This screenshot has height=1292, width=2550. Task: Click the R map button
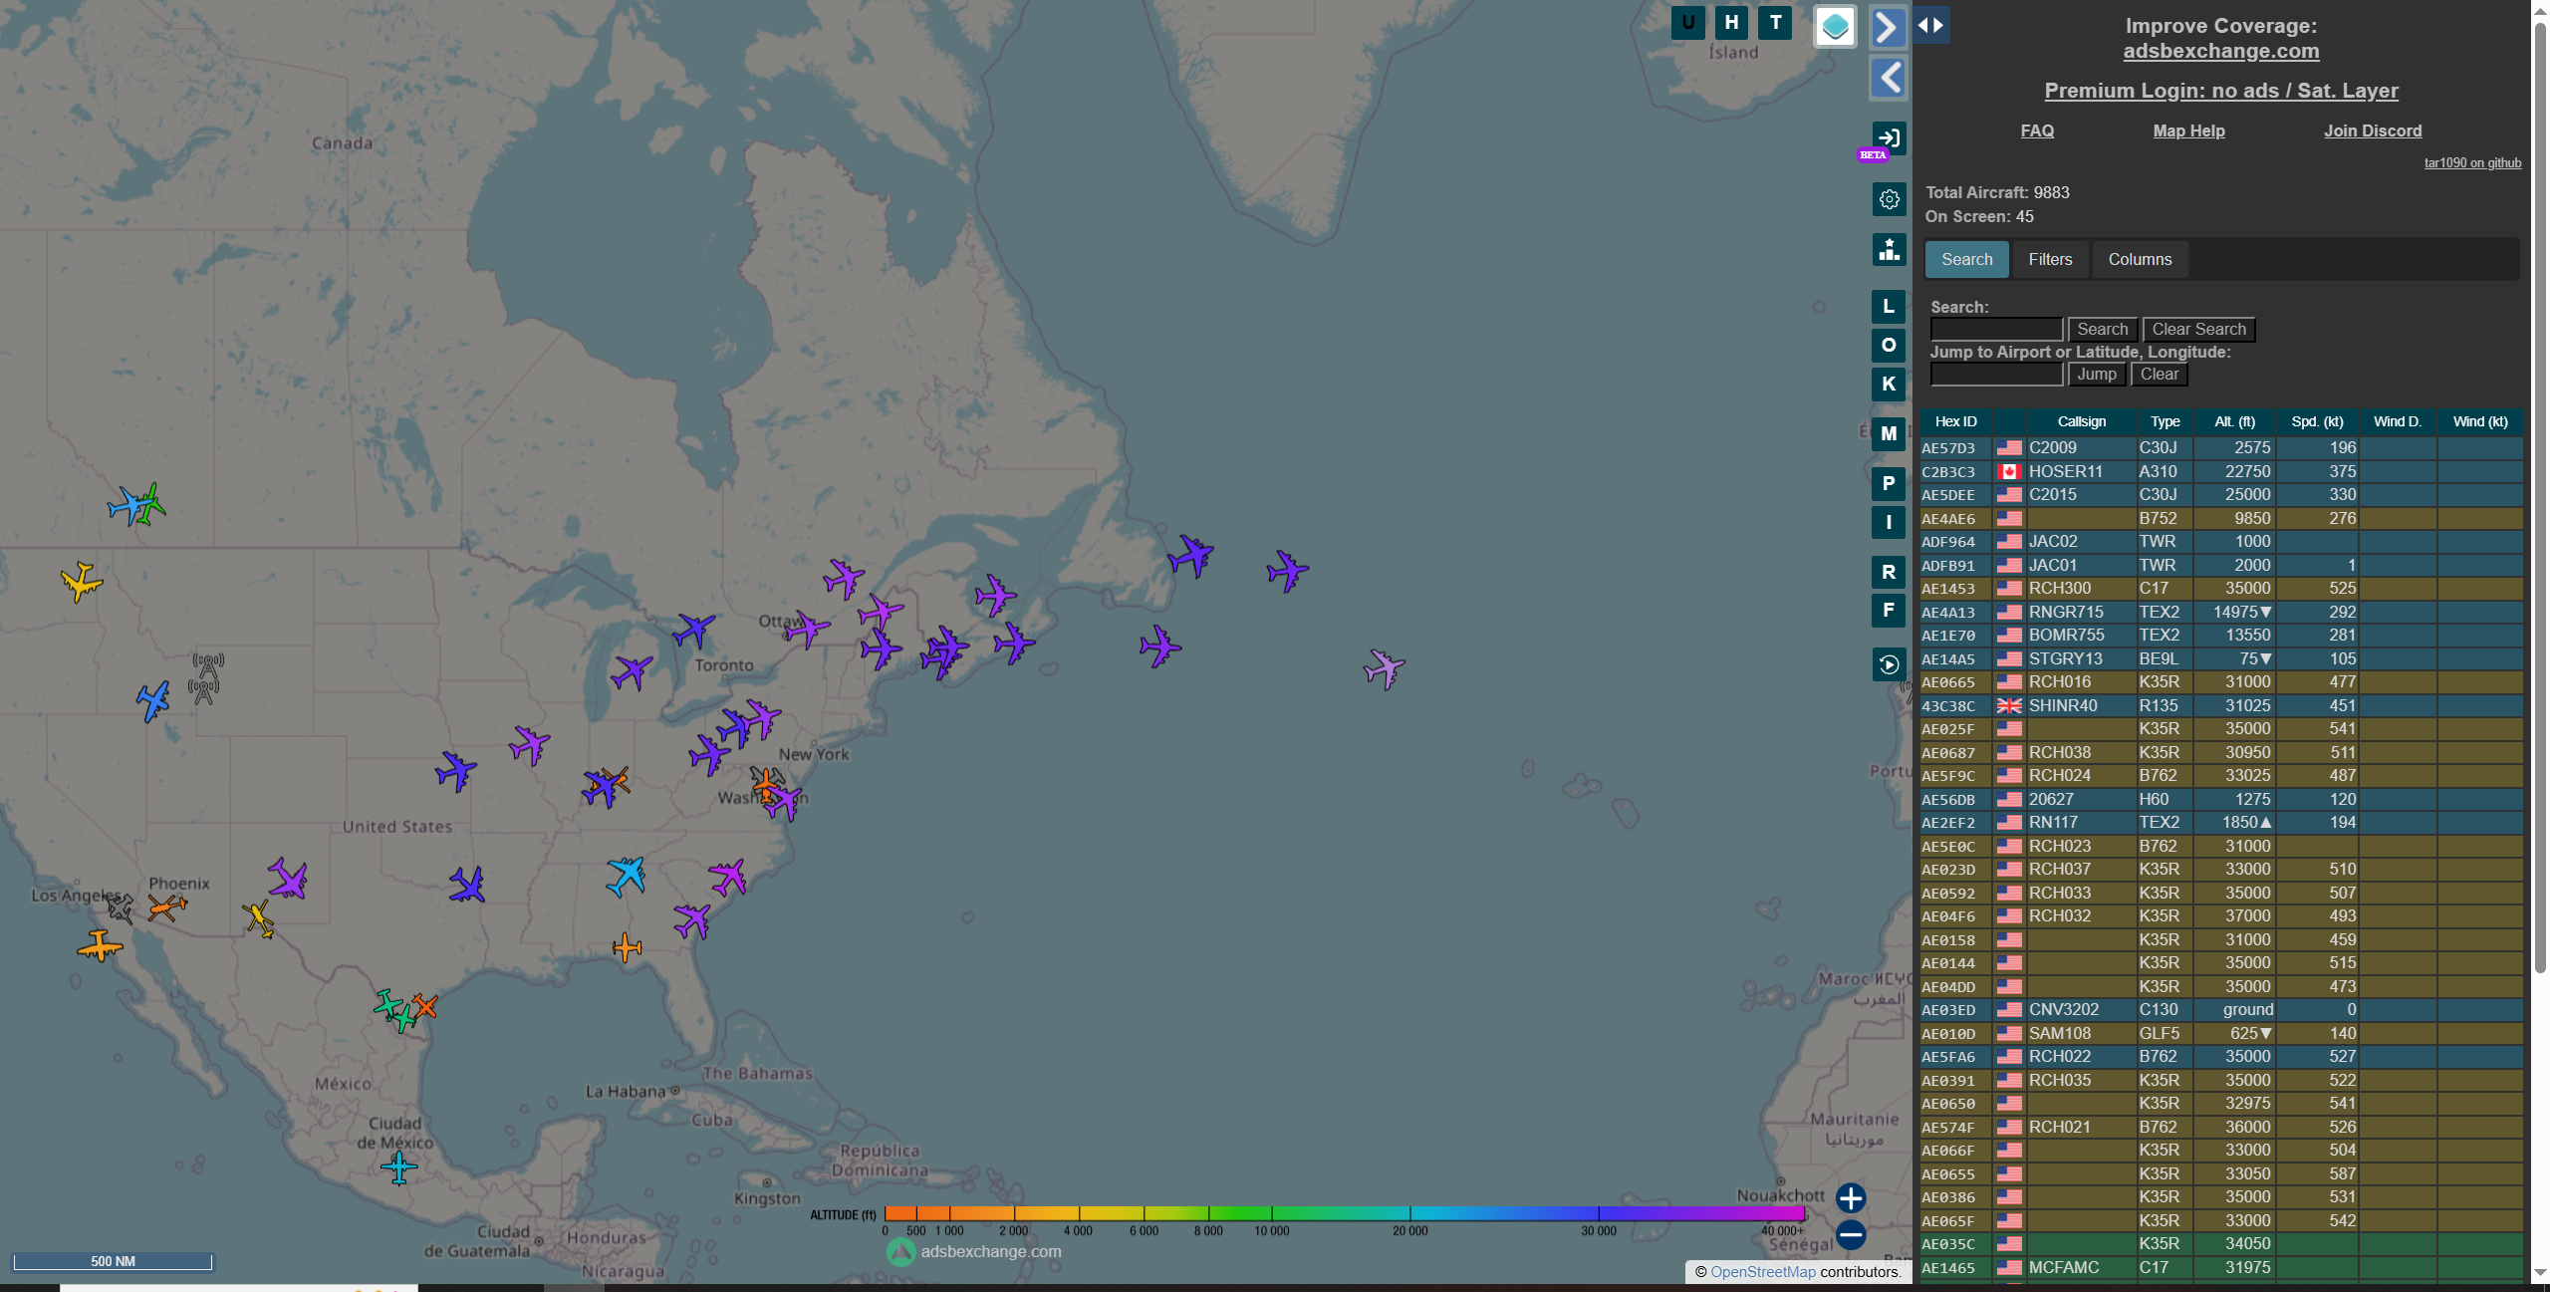pyautogui.click(x=1889, y=573)
